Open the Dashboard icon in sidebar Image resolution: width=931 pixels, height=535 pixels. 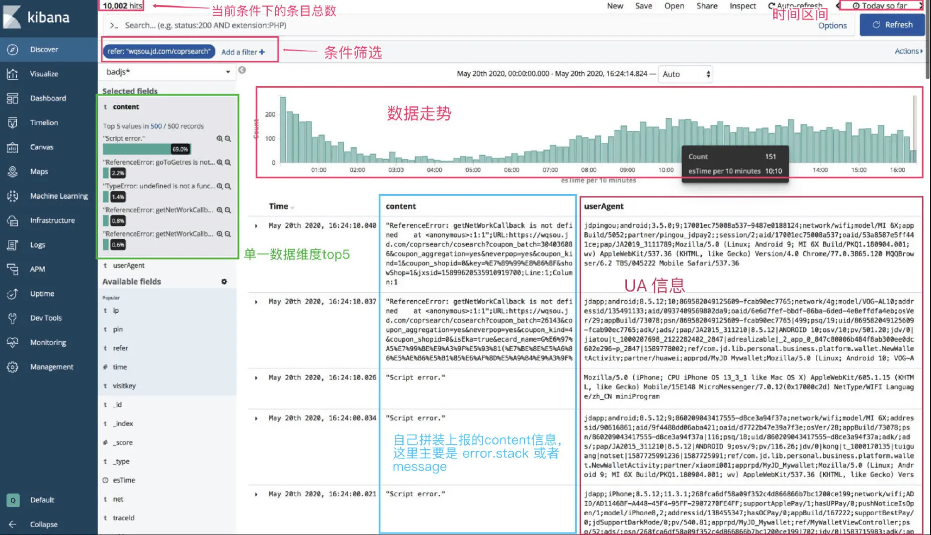click(13, 98)
